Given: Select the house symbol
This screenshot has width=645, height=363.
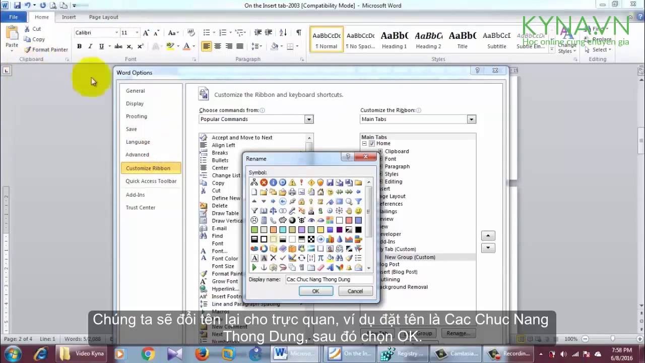Looking at the screenshot, I should coord(320,192).
